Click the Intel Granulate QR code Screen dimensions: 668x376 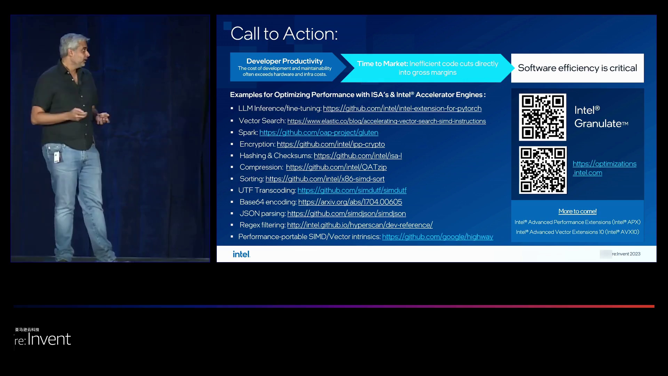tap(542, 117)
